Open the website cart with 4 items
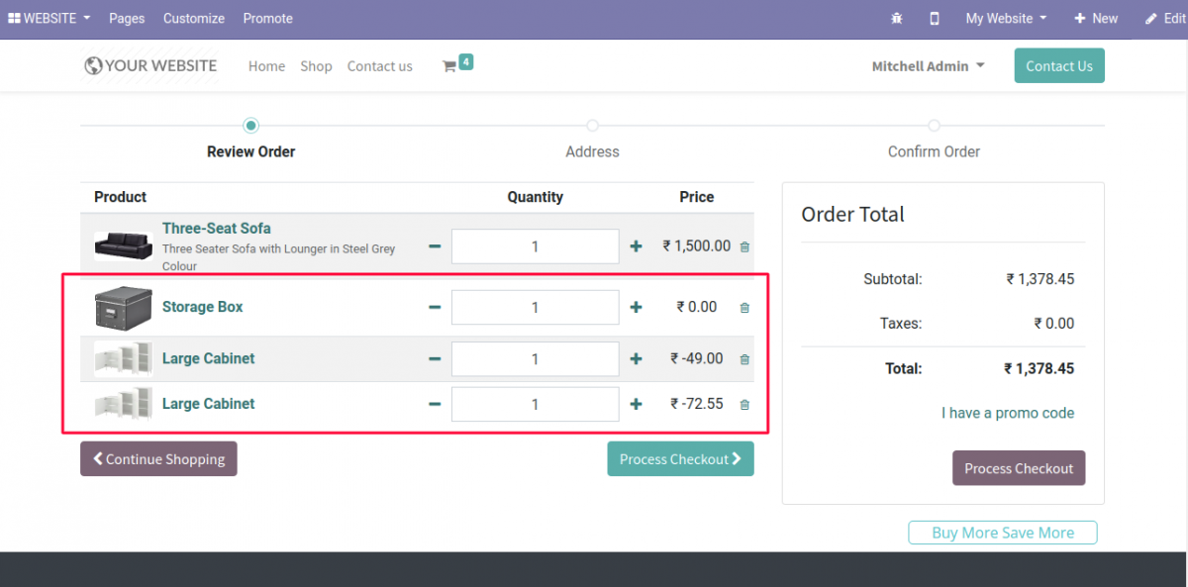Image resolution: width=1188 pixels, height=587 pixels. click(456, 63)
